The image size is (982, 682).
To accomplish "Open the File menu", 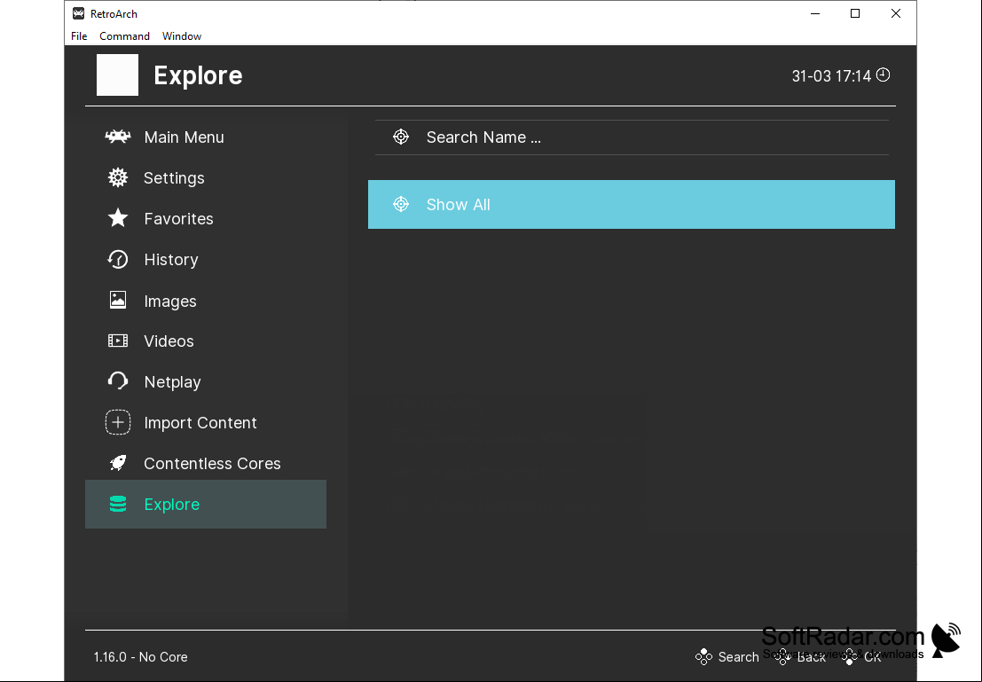I will 79,36.
